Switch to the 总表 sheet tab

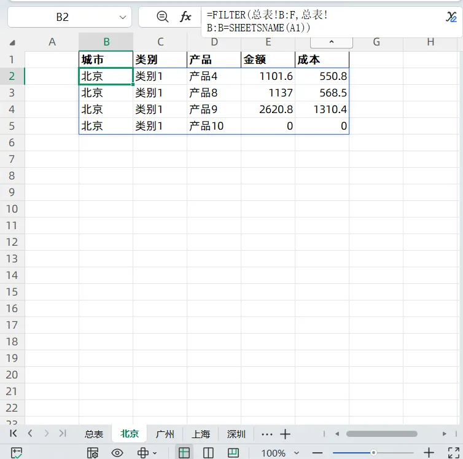tap(94, 434)
